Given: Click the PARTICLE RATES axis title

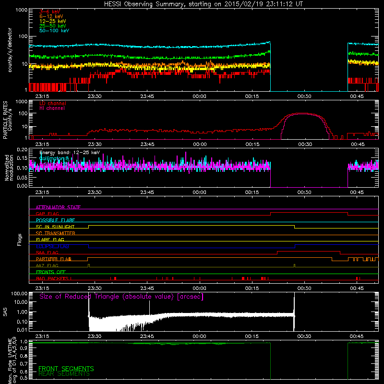Looking at the screenshot, I should (5, 120).
